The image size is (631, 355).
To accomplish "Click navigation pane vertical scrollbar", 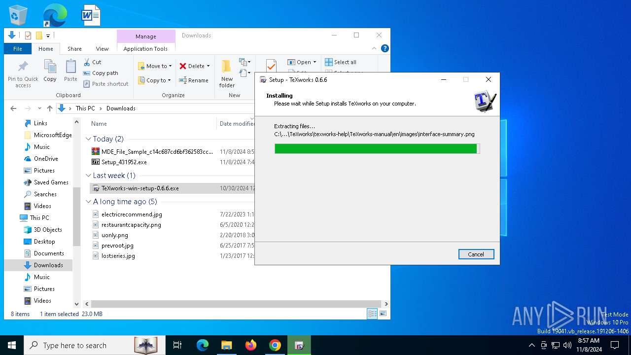I will pyautogui.click(x=76, y=217).
